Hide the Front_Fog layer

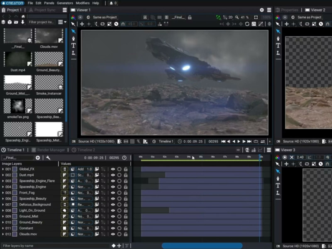point(113,193)
